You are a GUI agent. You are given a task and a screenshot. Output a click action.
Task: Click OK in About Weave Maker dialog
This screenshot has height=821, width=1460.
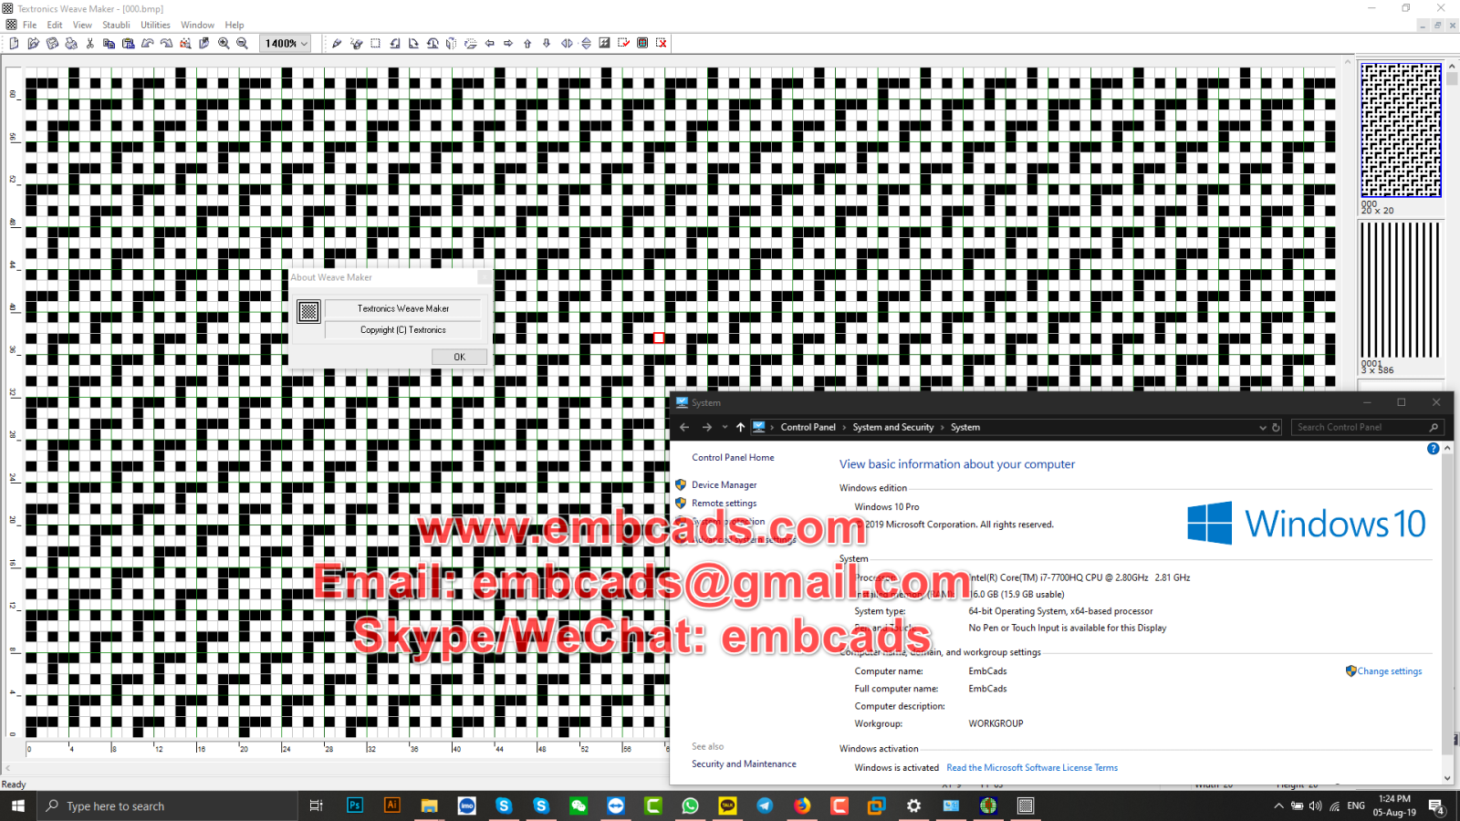(459, 357)
